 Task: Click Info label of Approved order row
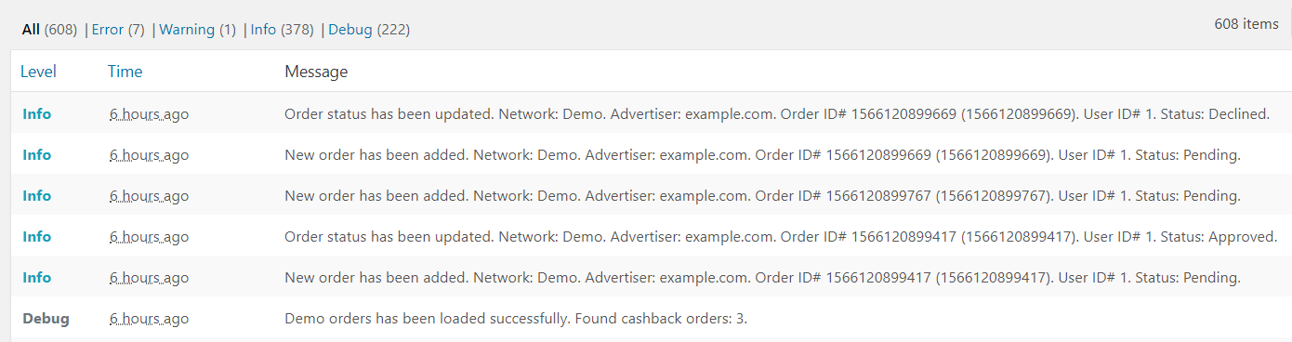[37, 237]
